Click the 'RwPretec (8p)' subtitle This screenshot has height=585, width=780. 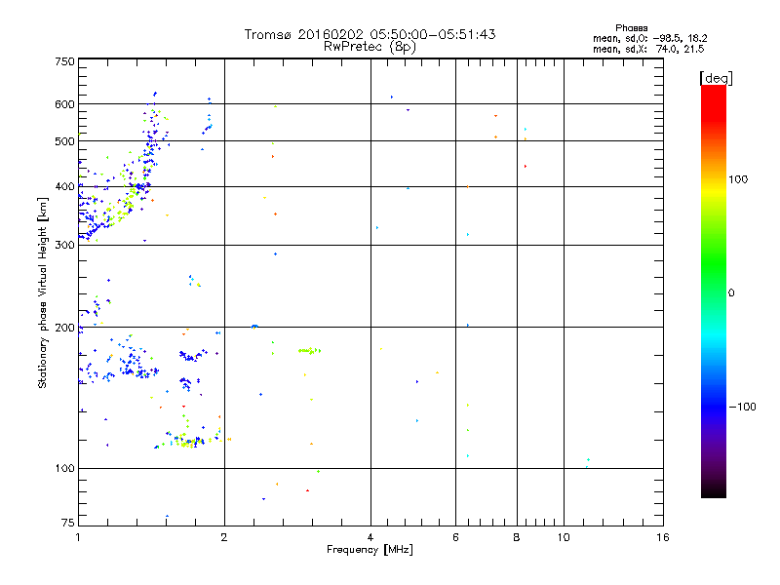click(370, 47)
